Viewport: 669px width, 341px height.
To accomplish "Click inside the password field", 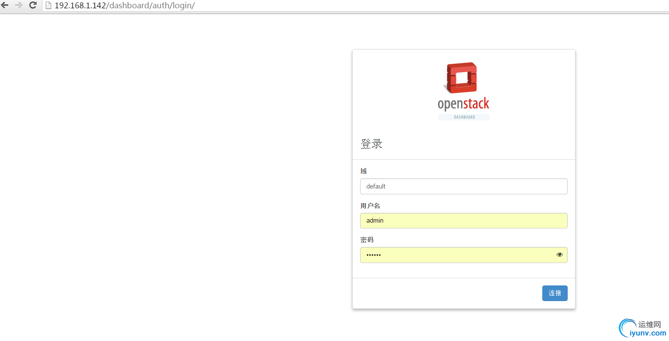I will 464,255.
